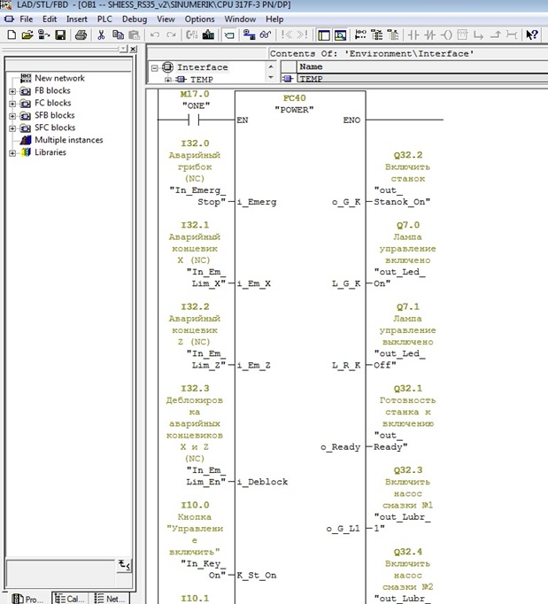The width and height of the screenshot is (548, 604).
Task: Click the Open folder toolbar icon
Action: point(27,35)
